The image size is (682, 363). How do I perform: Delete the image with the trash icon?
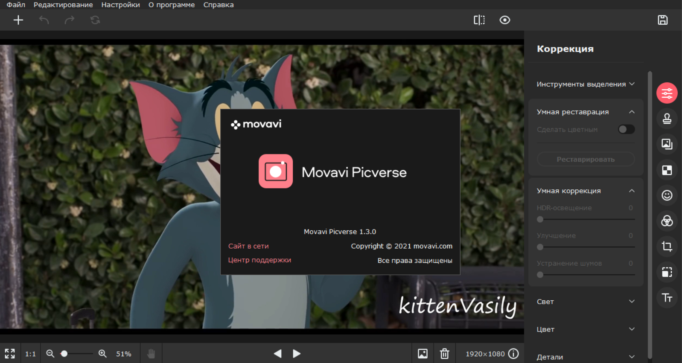point(445,354)
